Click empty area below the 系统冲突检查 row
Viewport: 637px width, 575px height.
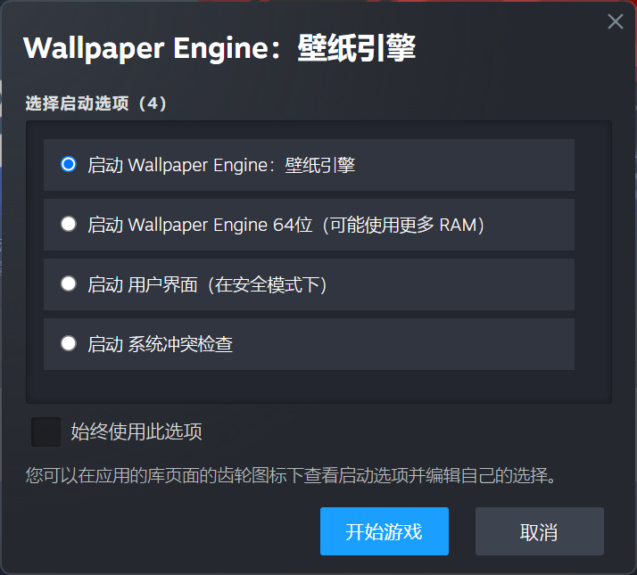point(318,386)
